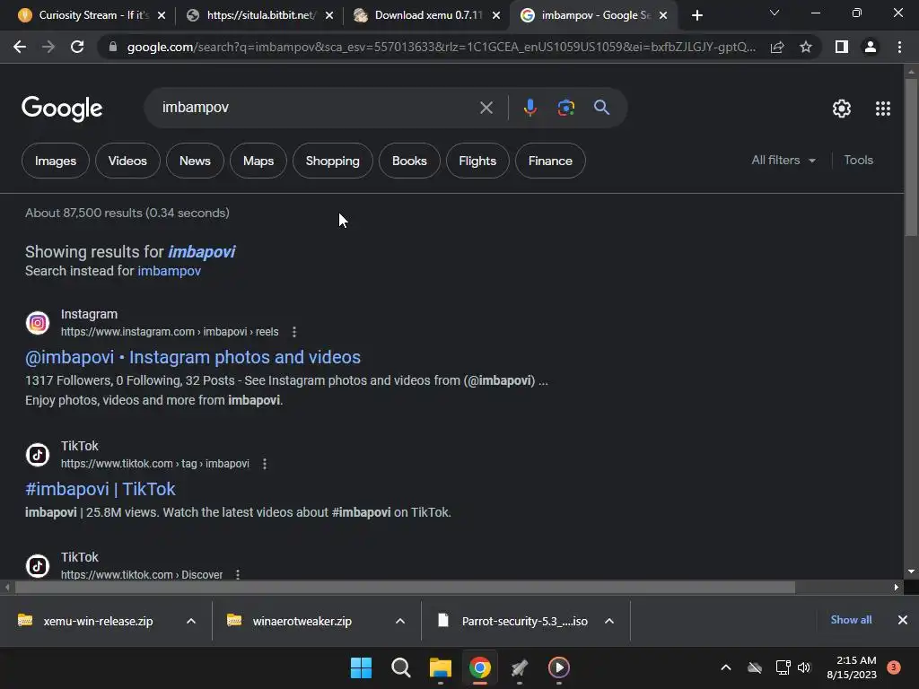Open the Google apps grid
Viewport: 919px width, 689px height.
883,109
